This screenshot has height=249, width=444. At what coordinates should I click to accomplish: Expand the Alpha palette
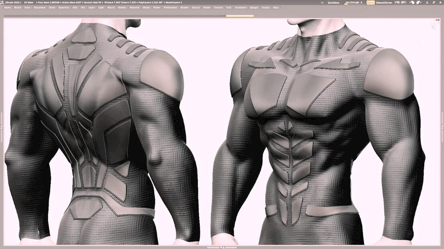point(7,7)
